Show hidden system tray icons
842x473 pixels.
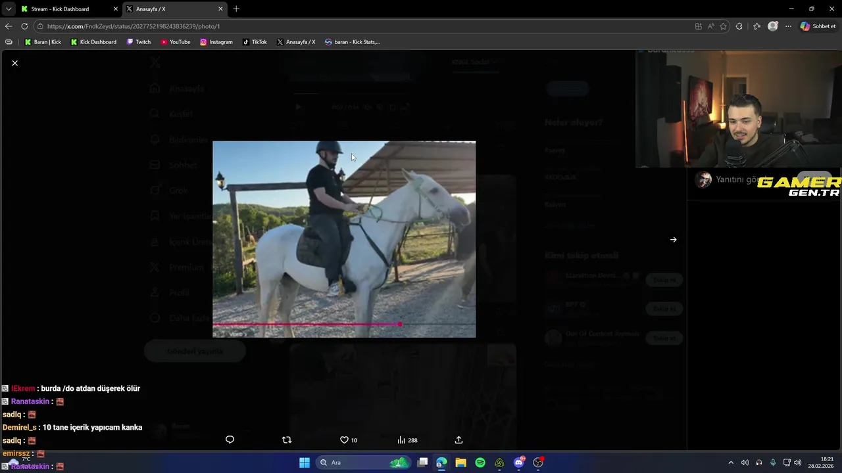coord(730,462)
